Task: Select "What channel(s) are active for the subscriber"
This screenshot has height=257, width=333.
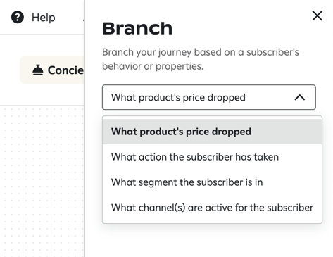Action: coord(212,208)
